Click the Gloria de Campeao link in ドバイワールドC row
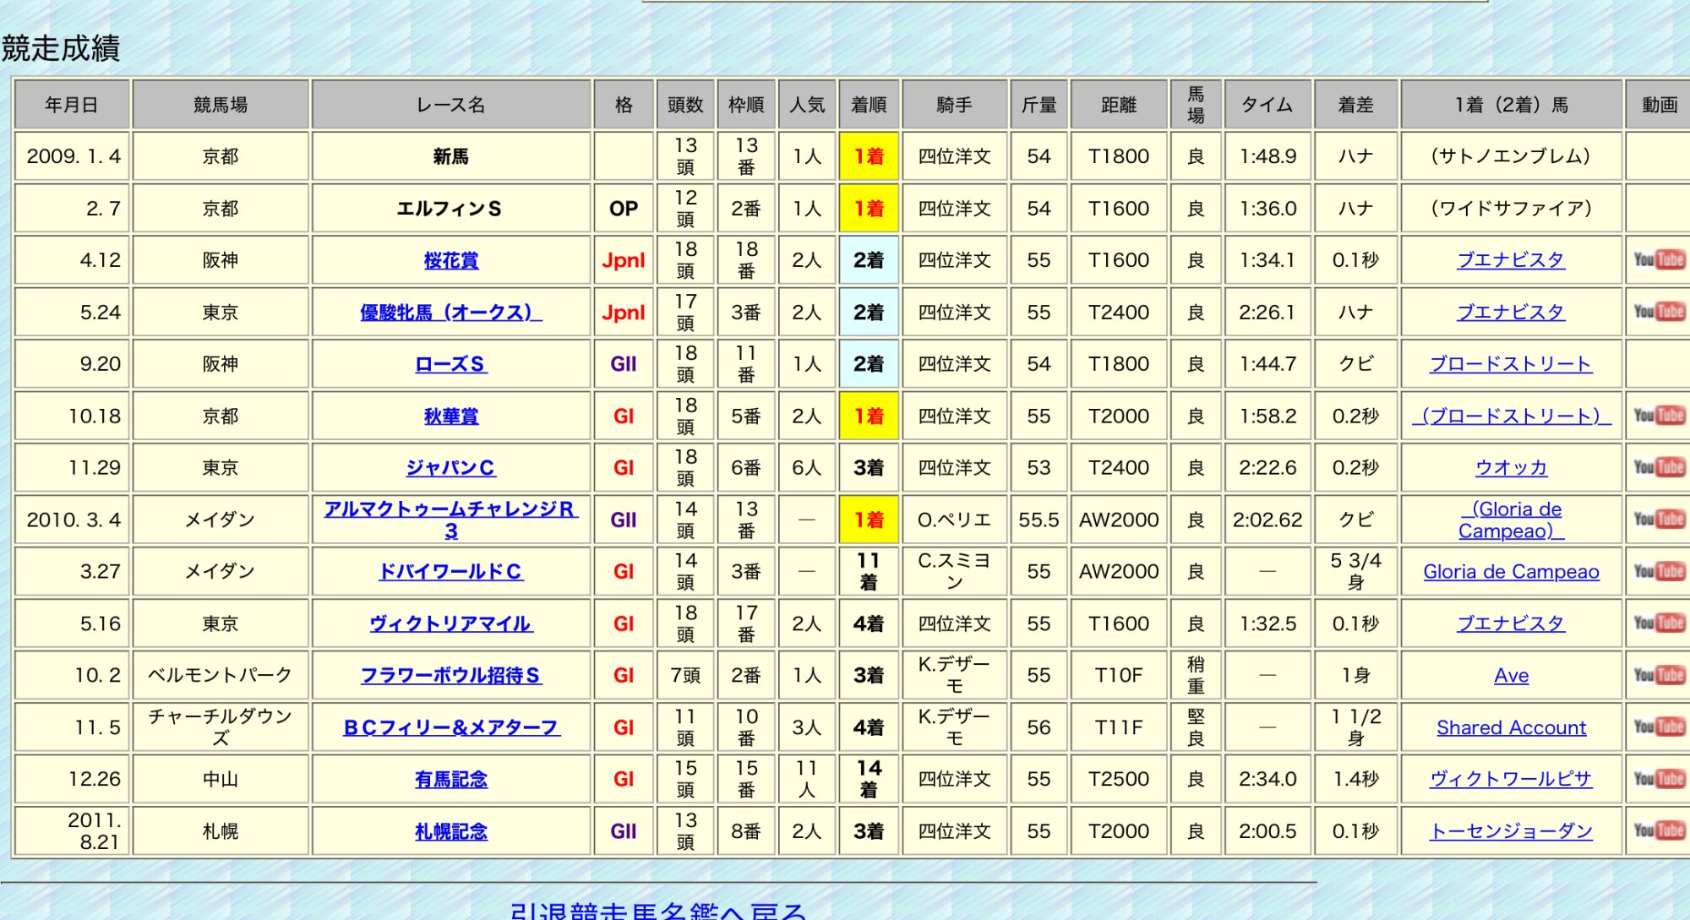The image size is (1690, 920). [x=1511, y=572]
